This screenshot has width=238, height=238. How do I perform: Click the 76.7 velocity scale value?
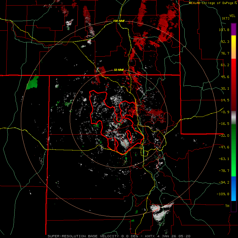225,53
